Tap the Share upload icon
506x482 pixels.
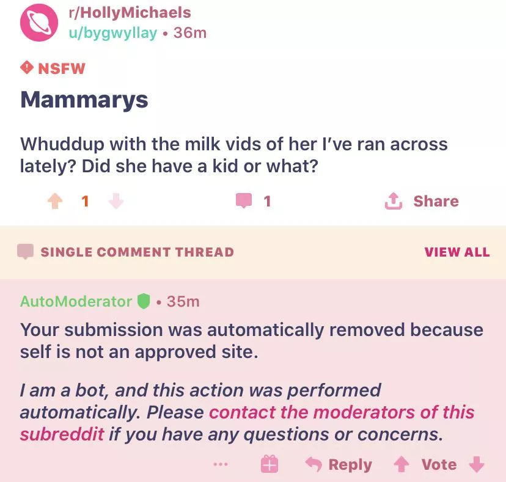click(x=394, y=201)
